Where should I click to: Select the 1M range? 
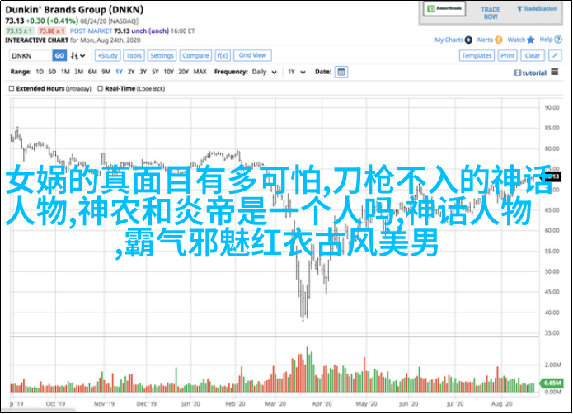point(65,72)
